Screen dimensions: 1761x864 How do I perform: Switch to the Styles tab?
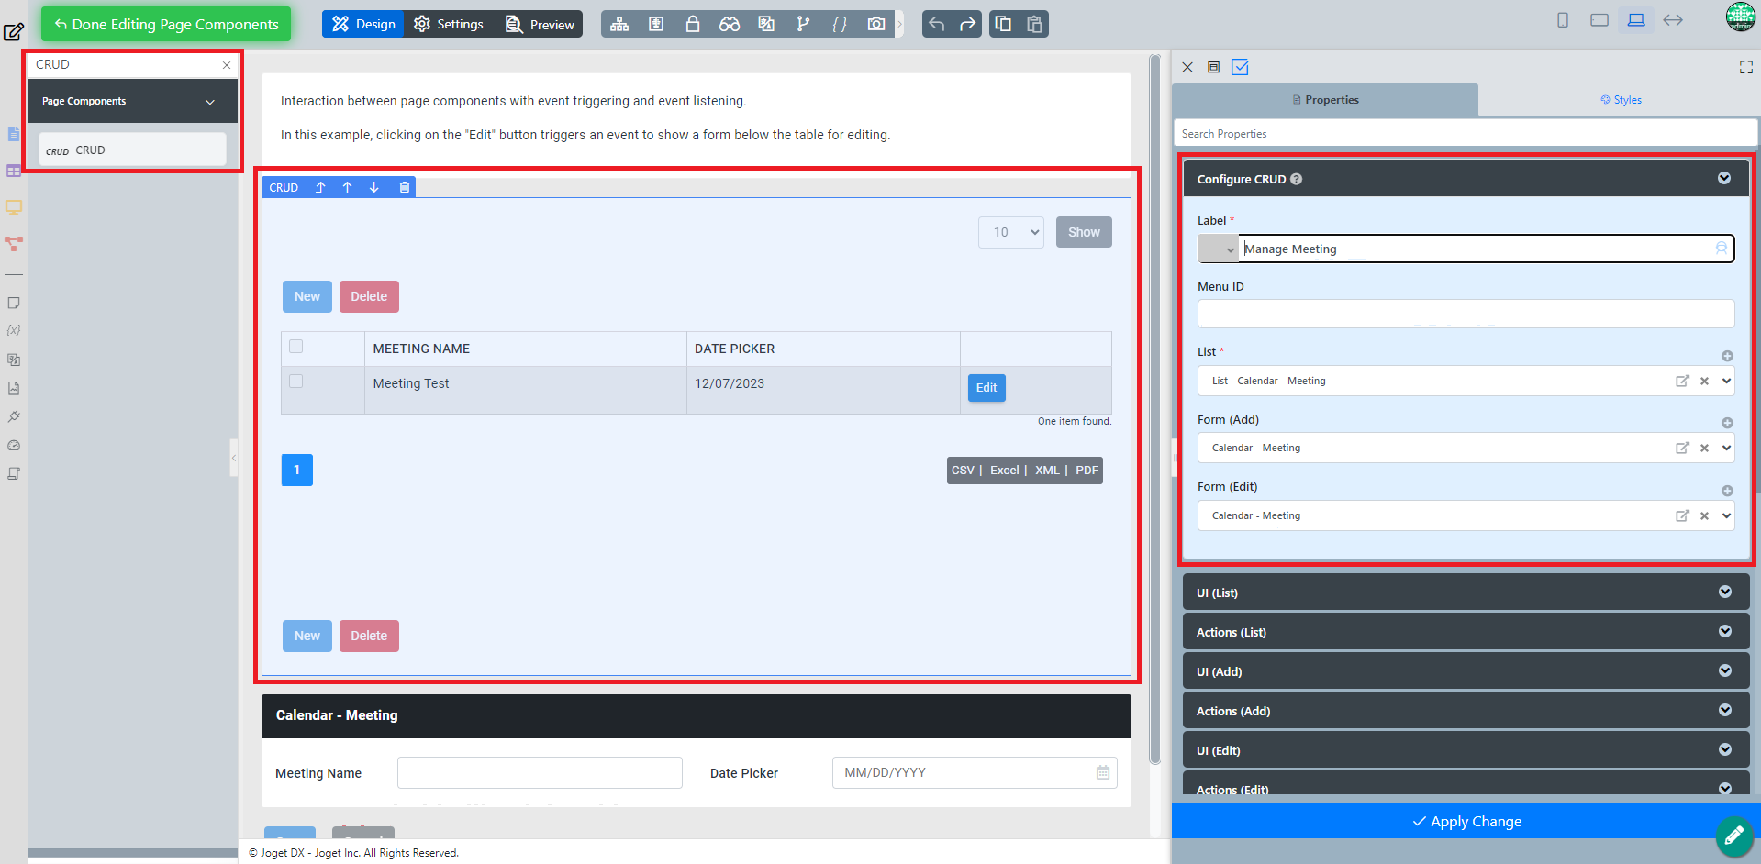(x=1621, y=100)
